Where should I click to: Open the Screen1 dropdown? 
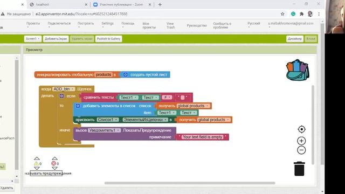click(x=32, y=39)
